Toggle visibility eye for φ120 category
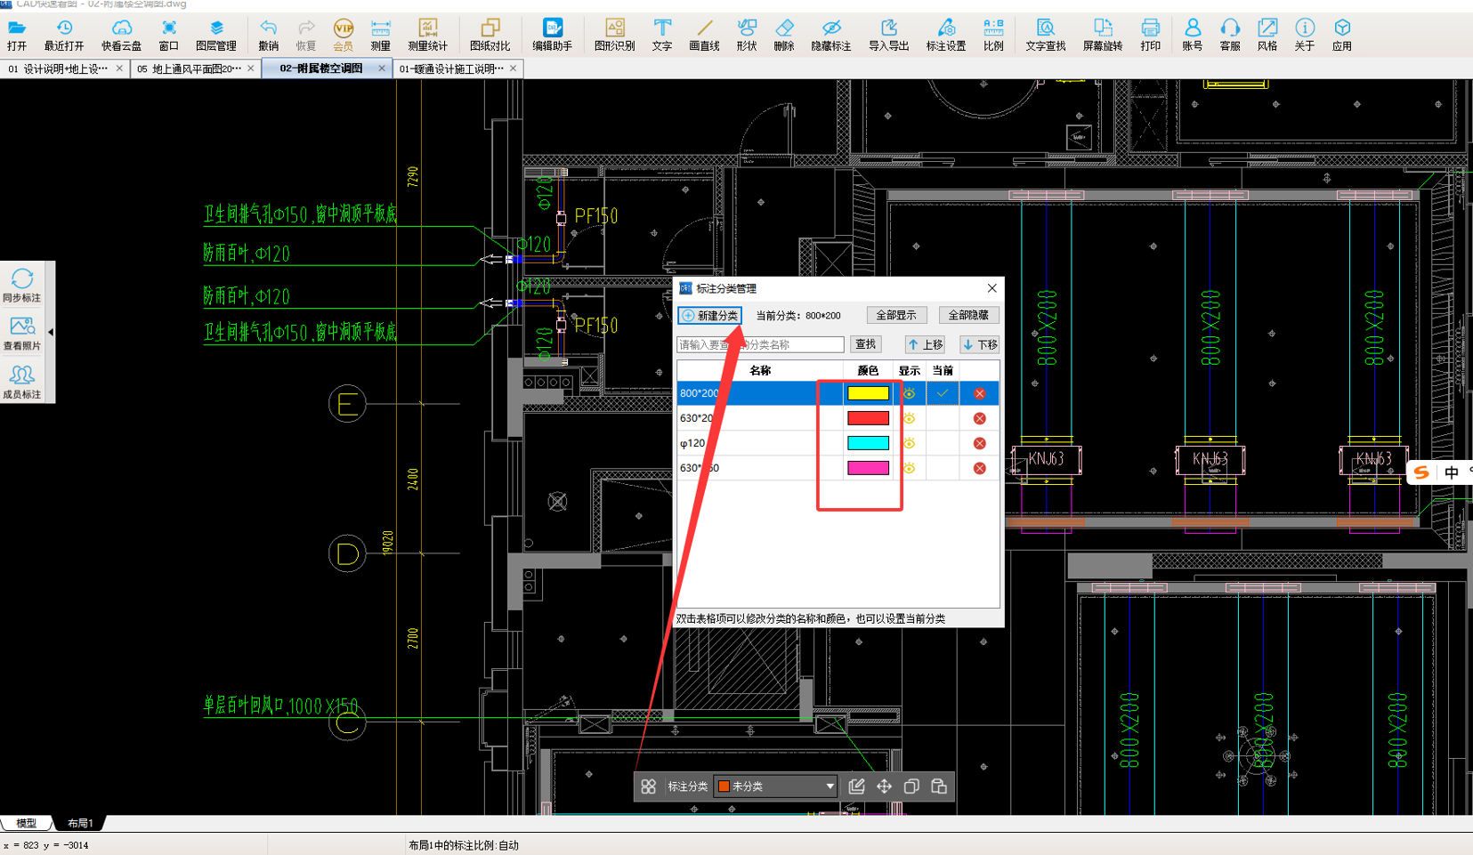 click(909, 443)
